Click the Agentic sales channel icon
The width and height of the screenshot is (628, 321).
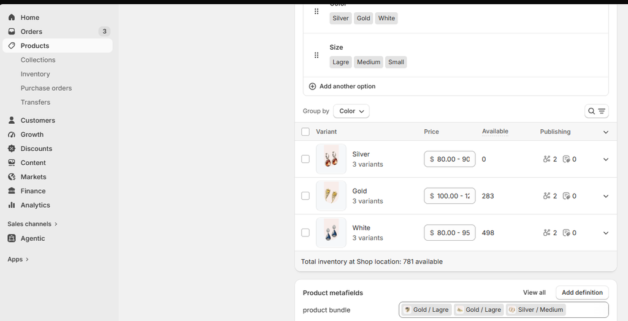point(12,238)
